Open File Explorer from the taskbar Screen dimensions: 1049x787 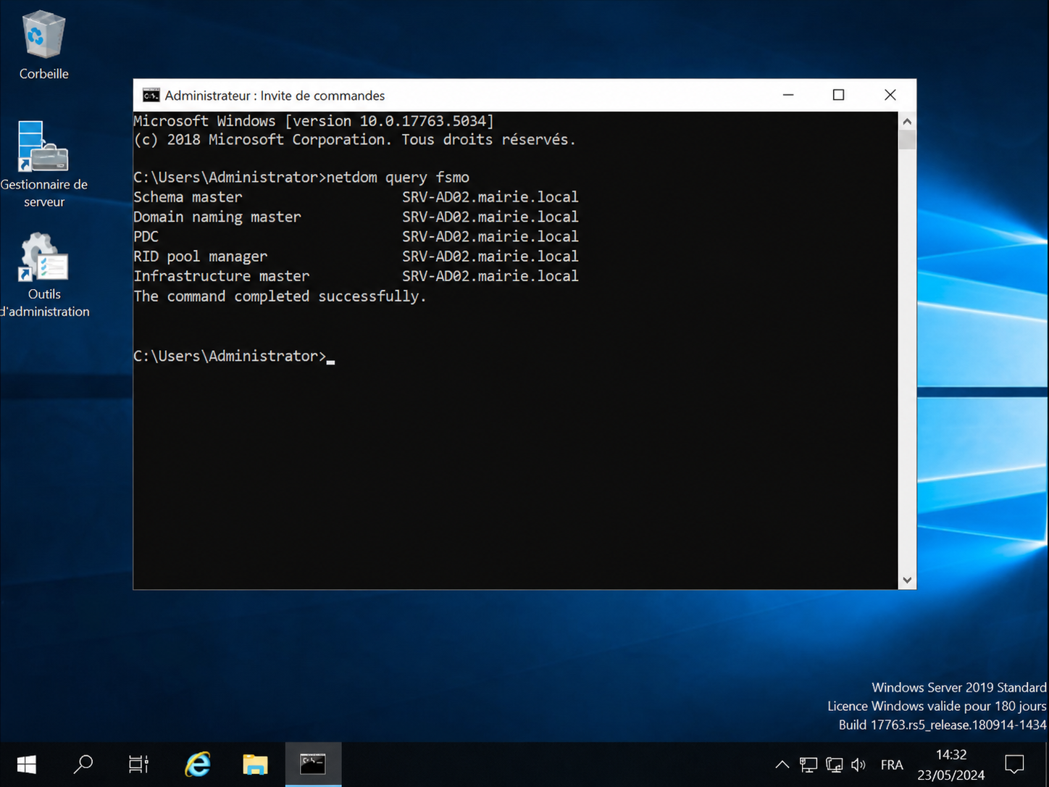pyautogui.click(x=255, y=765)
